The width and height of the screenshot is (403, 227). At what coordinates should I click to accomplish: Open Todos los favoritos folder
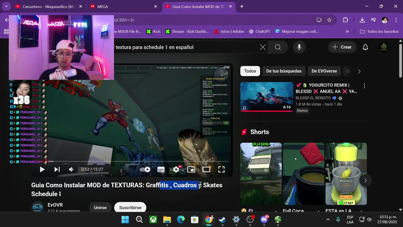[379, 32]
